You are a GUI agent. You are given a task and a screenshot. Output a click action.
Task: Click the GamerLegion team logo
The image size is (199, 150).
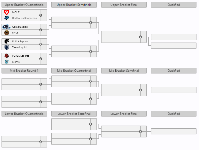7,27
